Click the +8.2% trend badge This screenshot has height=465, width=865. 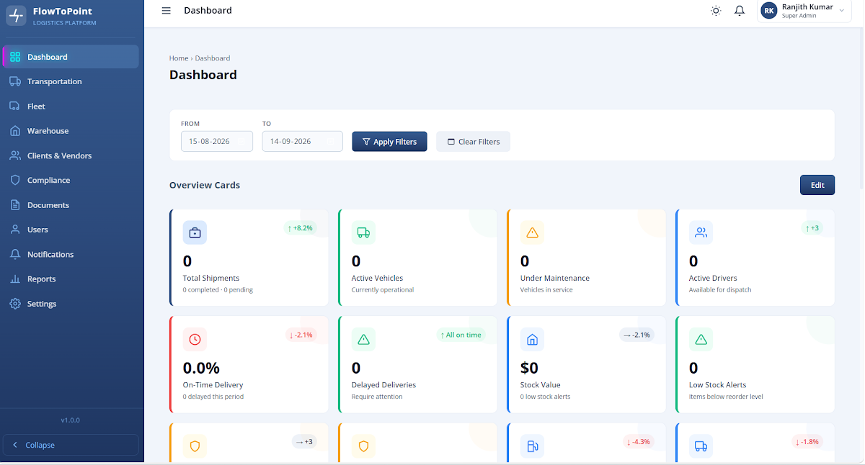300,228
